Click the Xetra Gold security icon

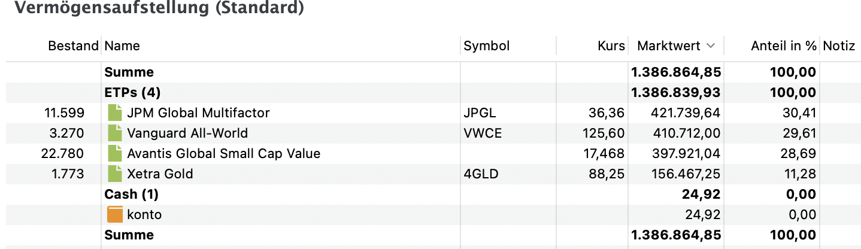[114, 174]
